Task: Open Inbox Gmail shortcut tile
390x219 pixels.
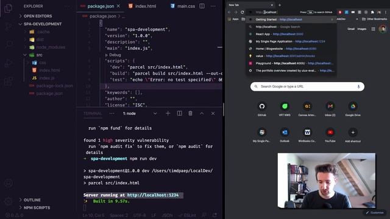Action: point(330,109)
